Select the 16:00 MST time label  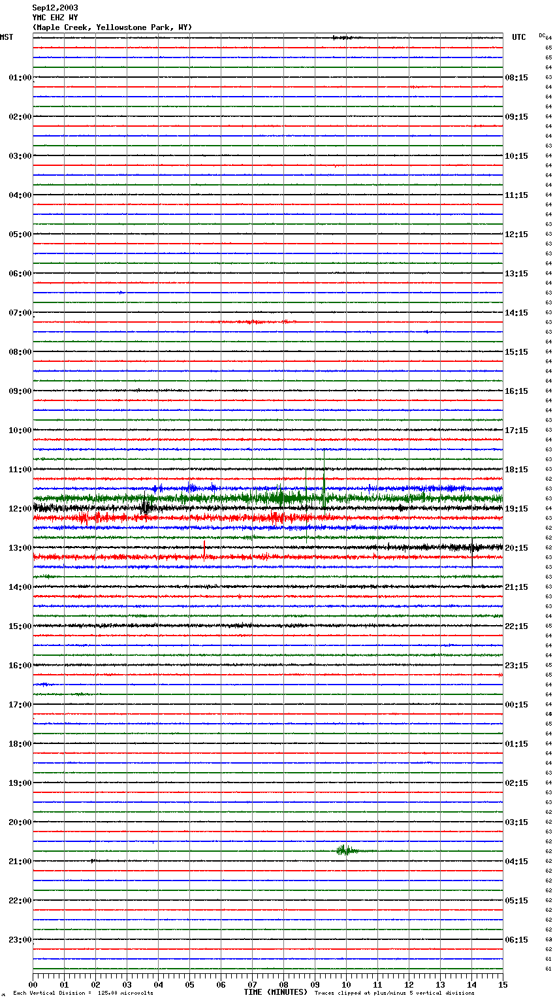coord(20,666)
